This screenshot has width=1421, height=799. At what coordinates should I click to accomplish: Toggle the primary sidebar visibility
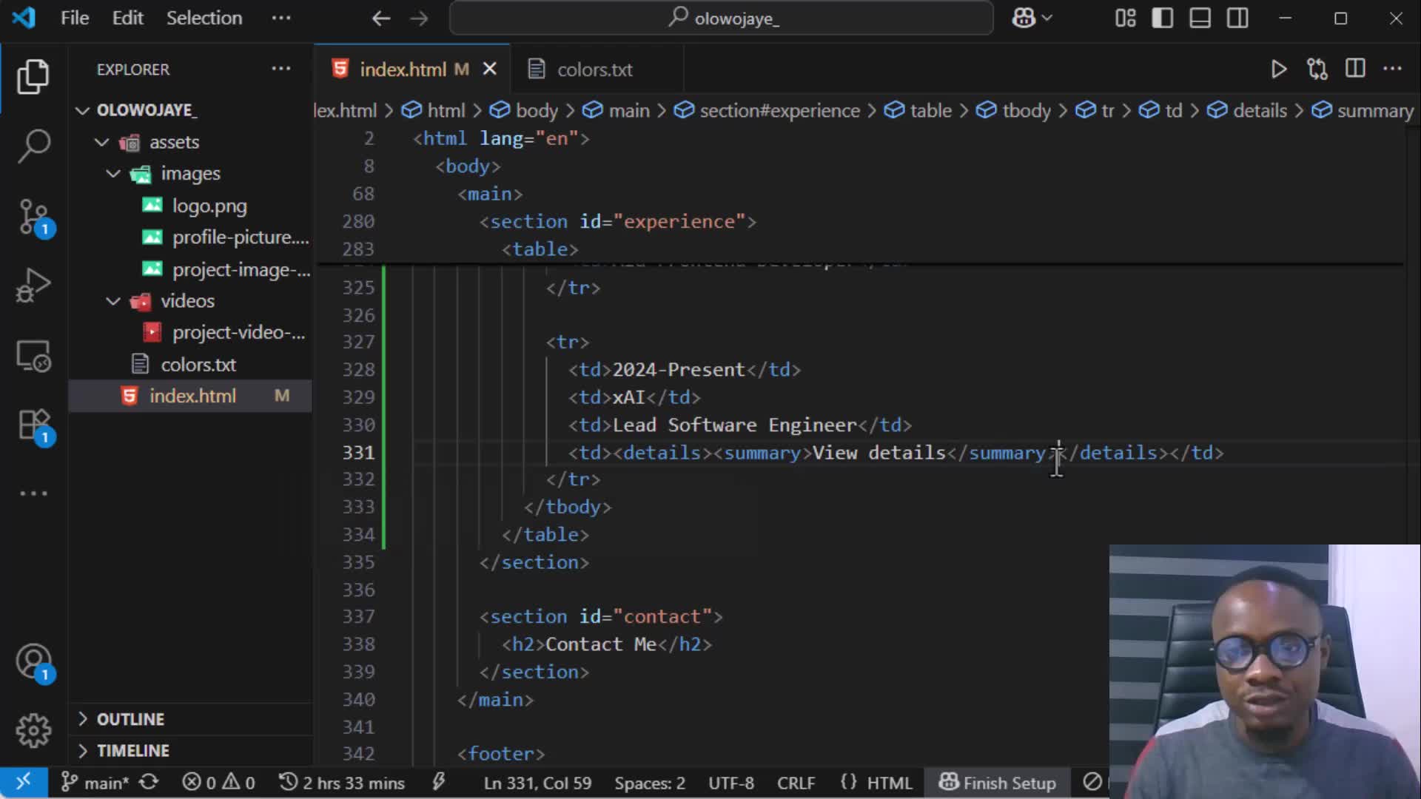1162,18
